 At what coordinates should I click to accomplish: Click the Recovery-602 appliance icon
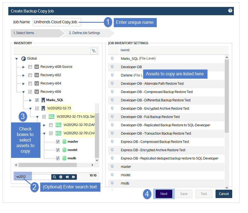(x=37, y=75)
